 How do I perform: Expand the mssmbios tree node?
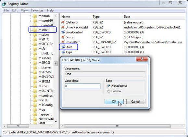pyautogui.click(x=31, y=96)
